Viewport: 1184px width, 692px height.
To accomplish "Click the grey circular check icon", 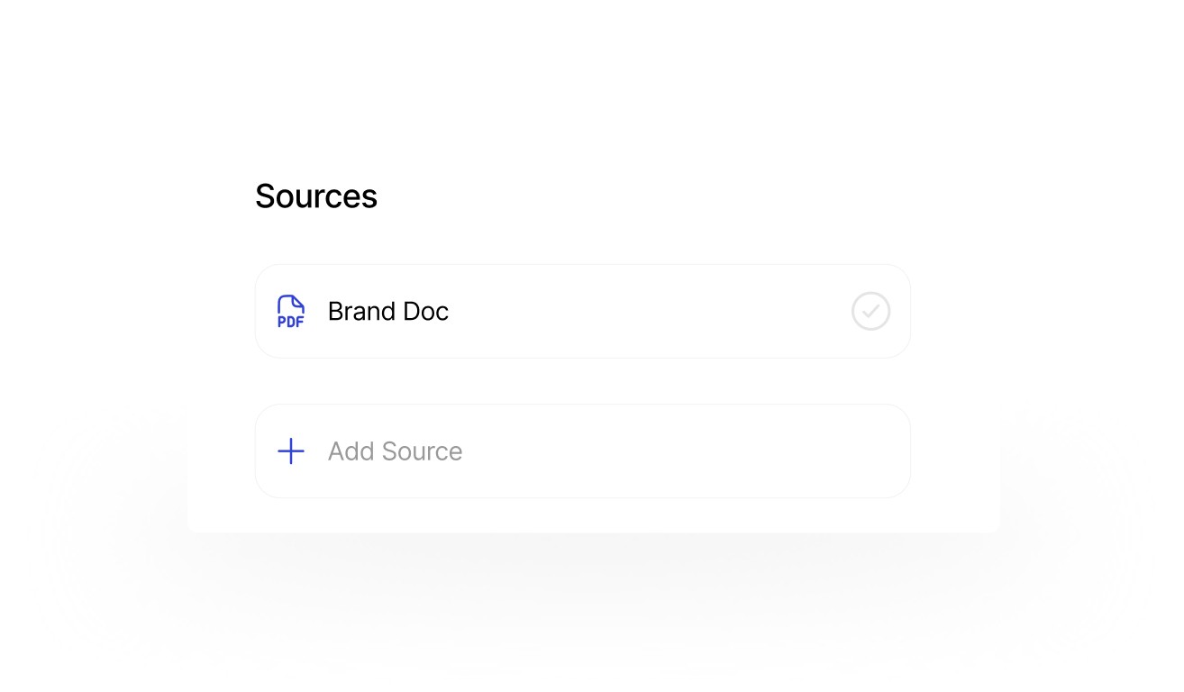I will pos(870,311).
